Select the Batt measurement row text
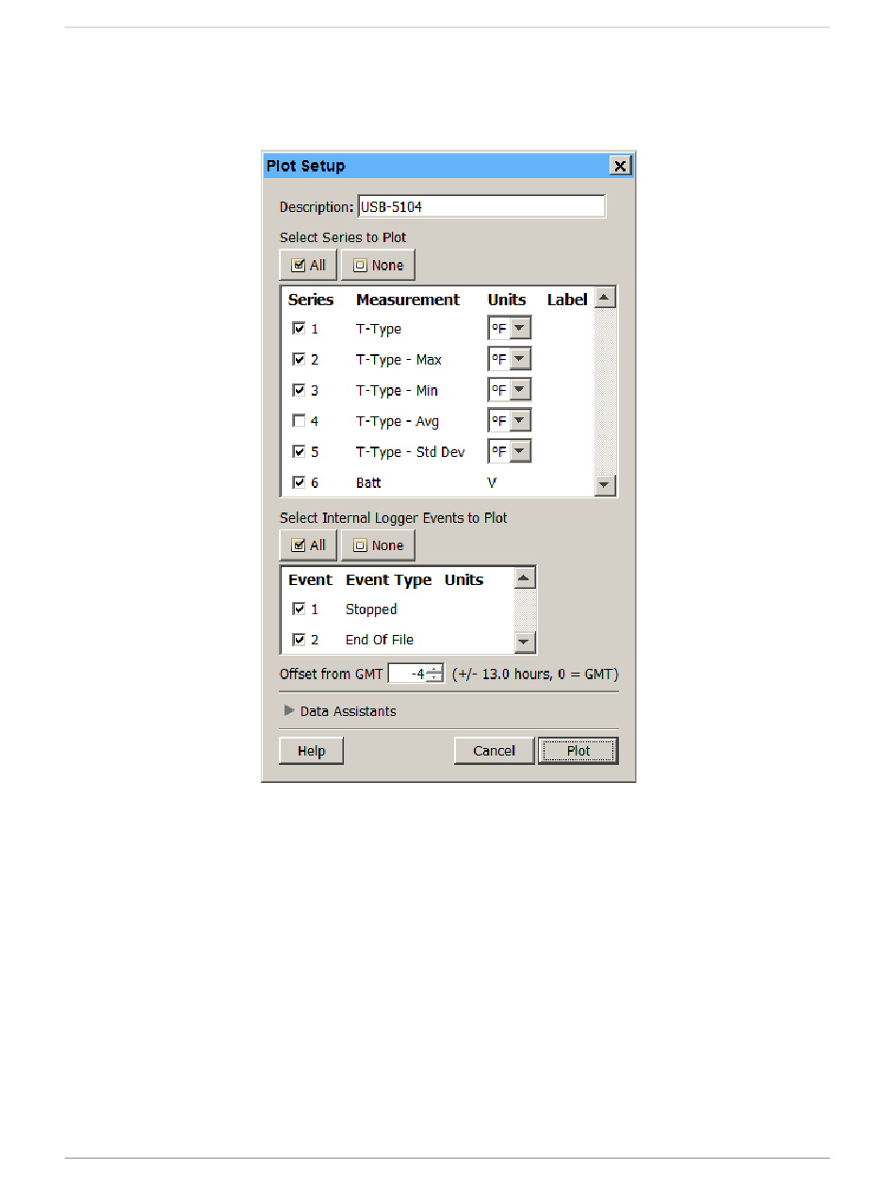895x1187 pixels. pyautogui.click(x=368, y=482)
